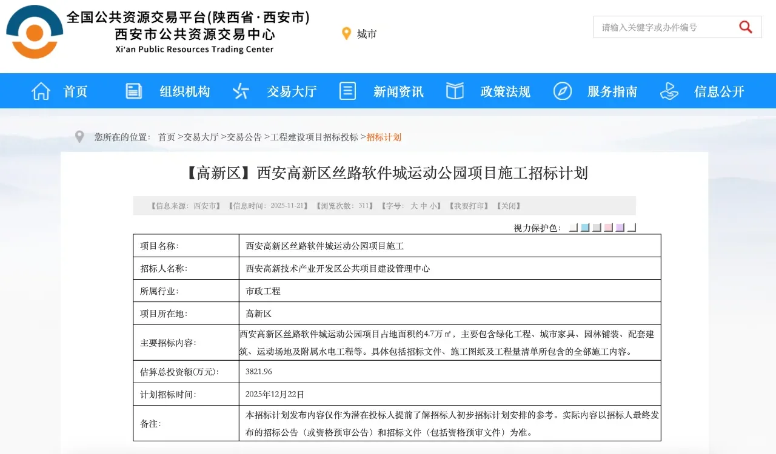
Task: Pick the blue eye-protection color swatch
Action: pyautogui.click(x=584, y=227)
